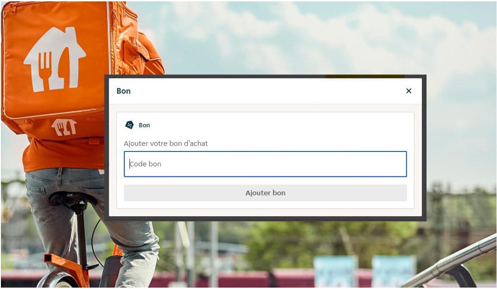
Task: Click the metal railing in the photo corner
Action: click(450, 263)
